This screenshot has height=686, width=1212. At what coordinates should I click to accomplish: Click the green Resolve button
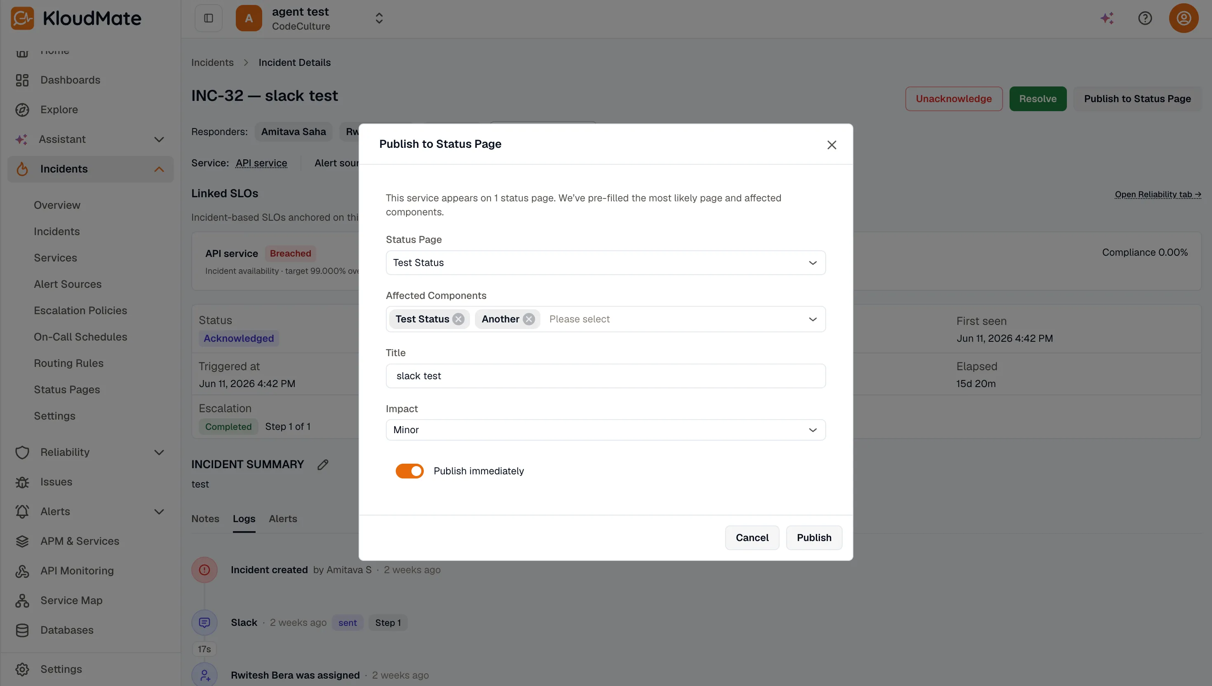[1038, 99]
